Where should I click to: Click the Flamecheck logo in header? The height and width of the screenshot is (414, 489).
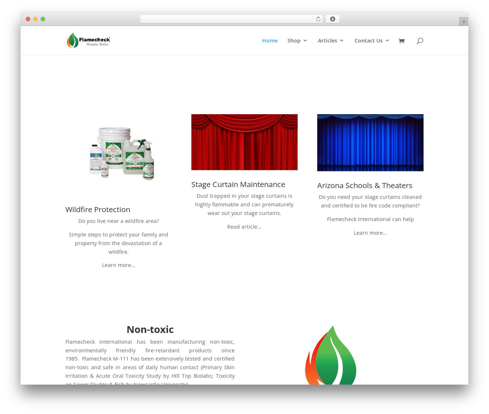coord(88,40)
